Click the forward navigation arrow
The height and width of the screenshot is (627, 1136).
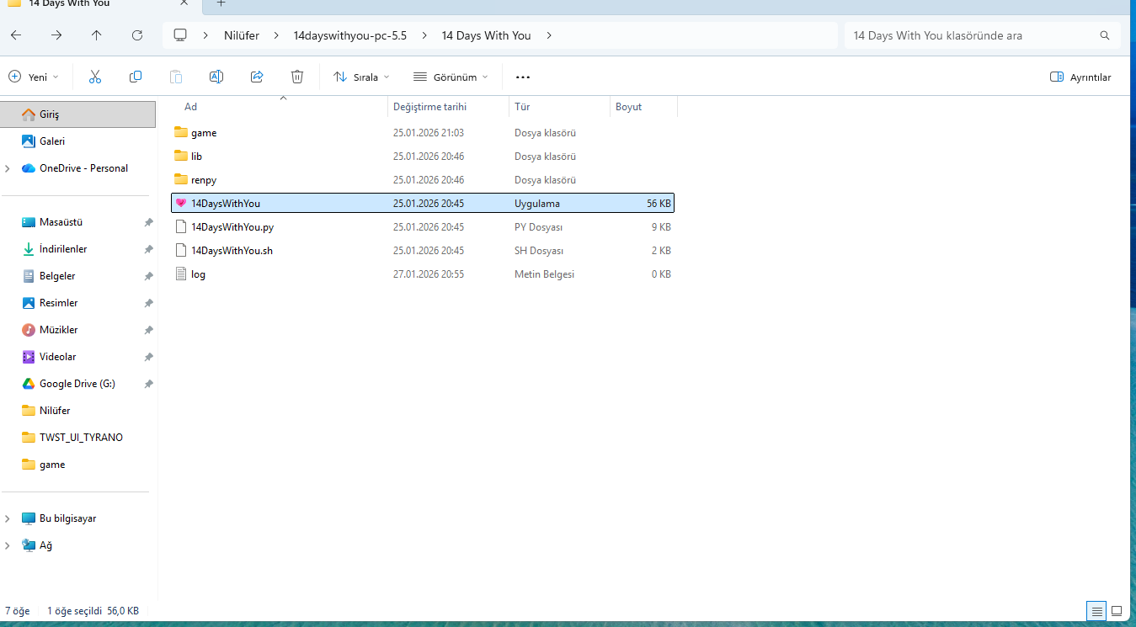(56, 35)
